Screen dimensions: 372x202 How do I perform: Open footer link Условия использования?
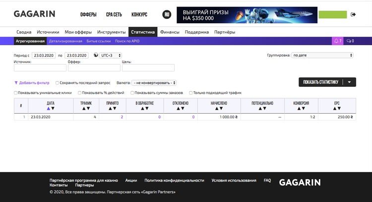[x=234, y=180]
